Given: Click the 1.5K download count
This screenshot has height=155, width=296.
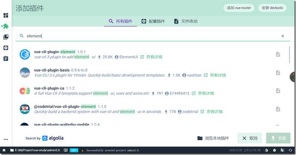Looking at the screenshot, I should coord(176,75).
